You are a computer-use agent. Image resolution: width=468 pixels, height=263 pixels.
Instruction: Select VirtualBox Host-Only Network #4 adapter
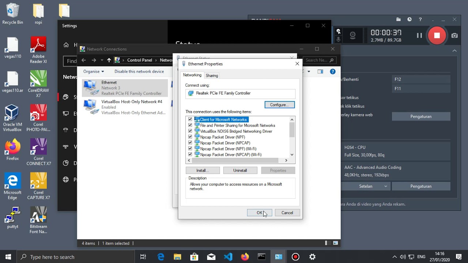[125, 107]
